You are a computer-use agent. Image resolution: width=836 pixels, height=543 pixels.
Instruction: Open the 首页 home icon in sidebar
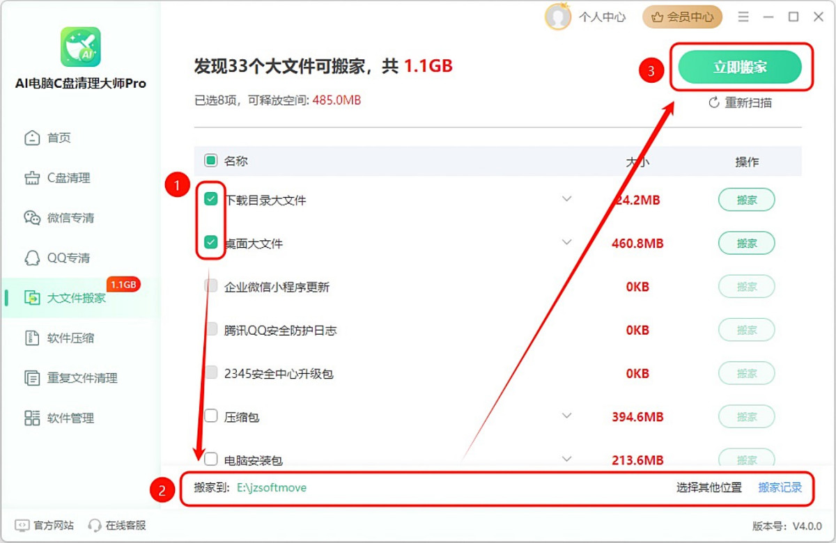pos(32,138)
